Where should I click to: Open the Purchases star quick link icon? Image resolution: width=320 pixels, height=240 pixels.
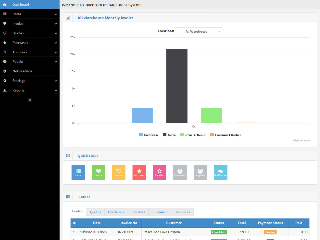pyautogui.click(x=139, y=172)
